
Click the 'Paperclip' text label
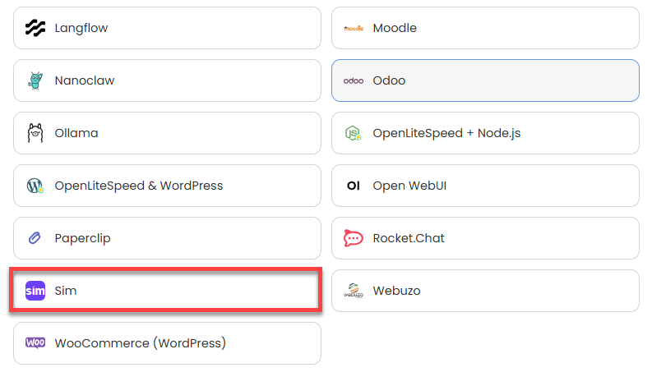pyautogui.click(x=83, y=238)
